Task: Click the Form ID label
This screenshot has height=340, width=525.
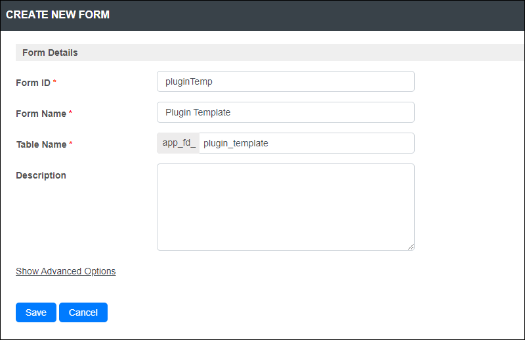Action: (x=33, y=83)
